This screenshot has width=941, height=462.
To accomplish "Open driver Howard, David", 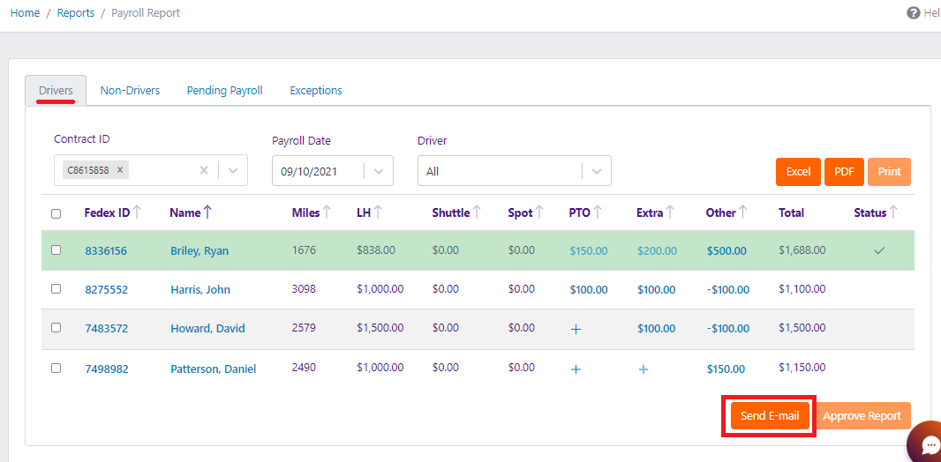I will (207, 328).
